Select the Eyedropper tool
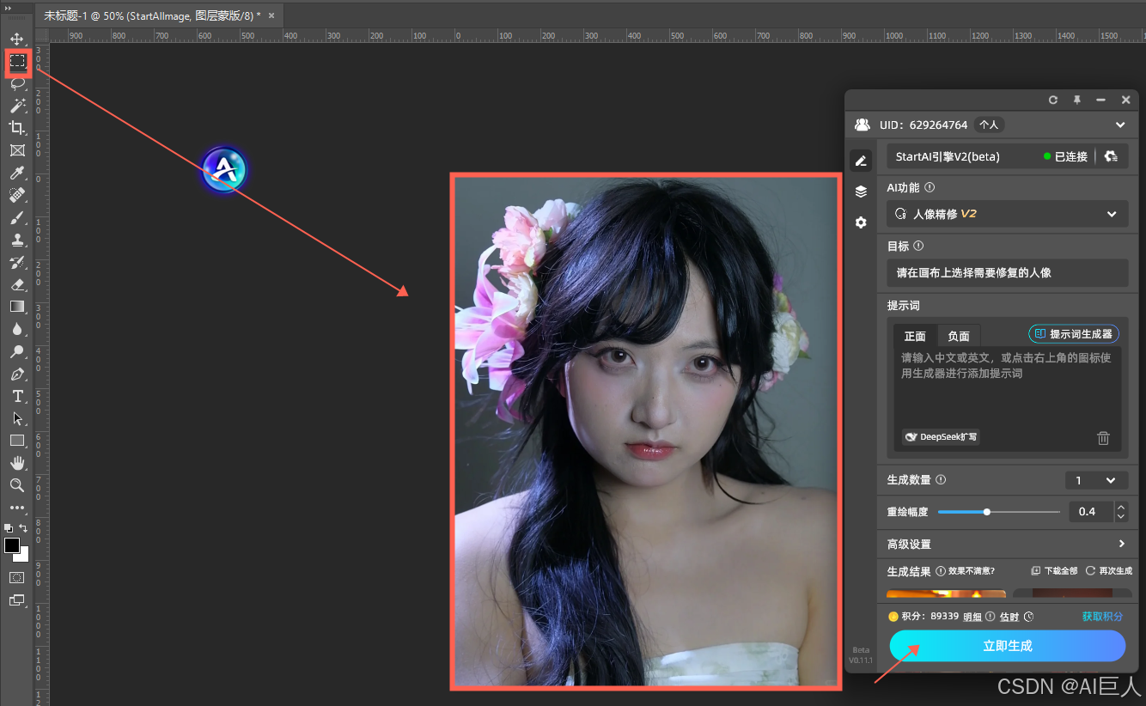This screenshot has height=706, width=1146. pyautogui.click(x=17, y=173)
